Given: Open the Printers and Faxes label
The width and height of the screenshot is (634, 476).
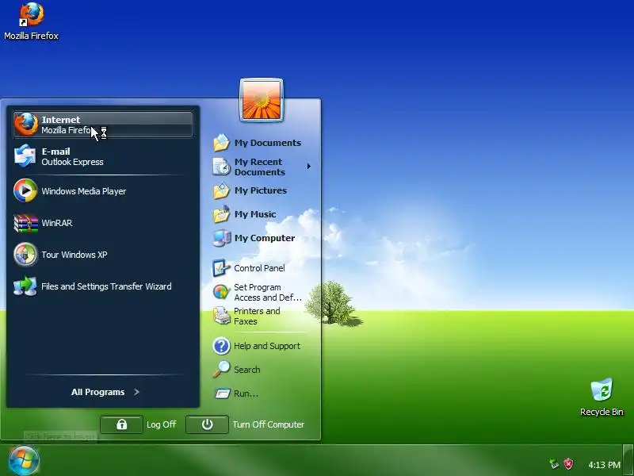Looking at the screenshot, I should tap(257, 316).
